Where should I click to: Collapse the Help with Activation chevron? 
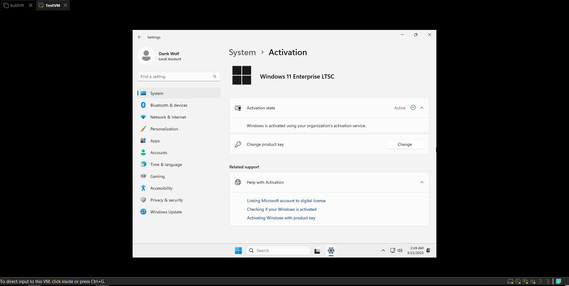click(x=422, y=182)
